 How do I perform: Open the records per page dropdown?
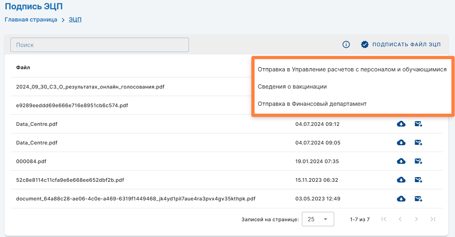318,219
